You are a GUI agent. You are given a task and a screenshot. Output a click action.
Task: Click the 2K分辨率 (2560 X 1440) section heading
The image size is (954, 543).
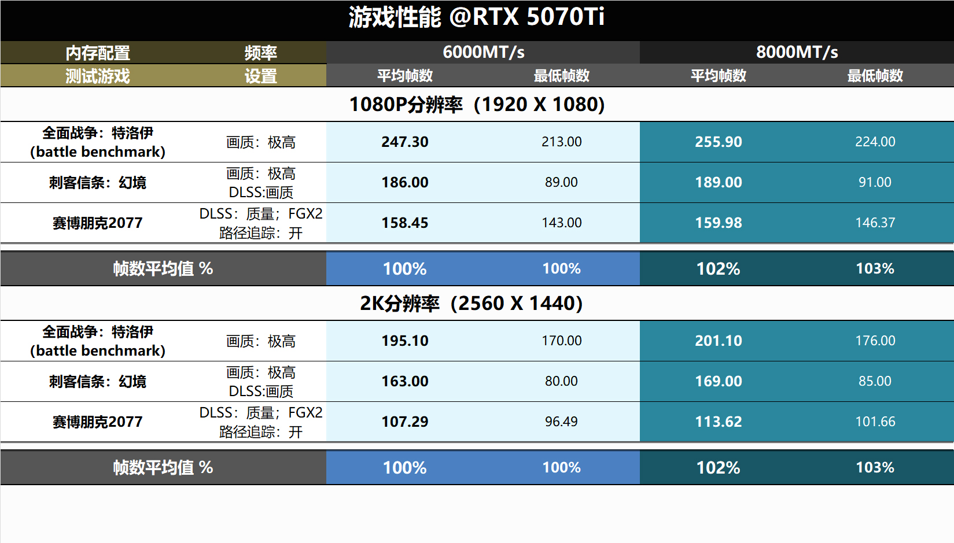pos(471,304)
